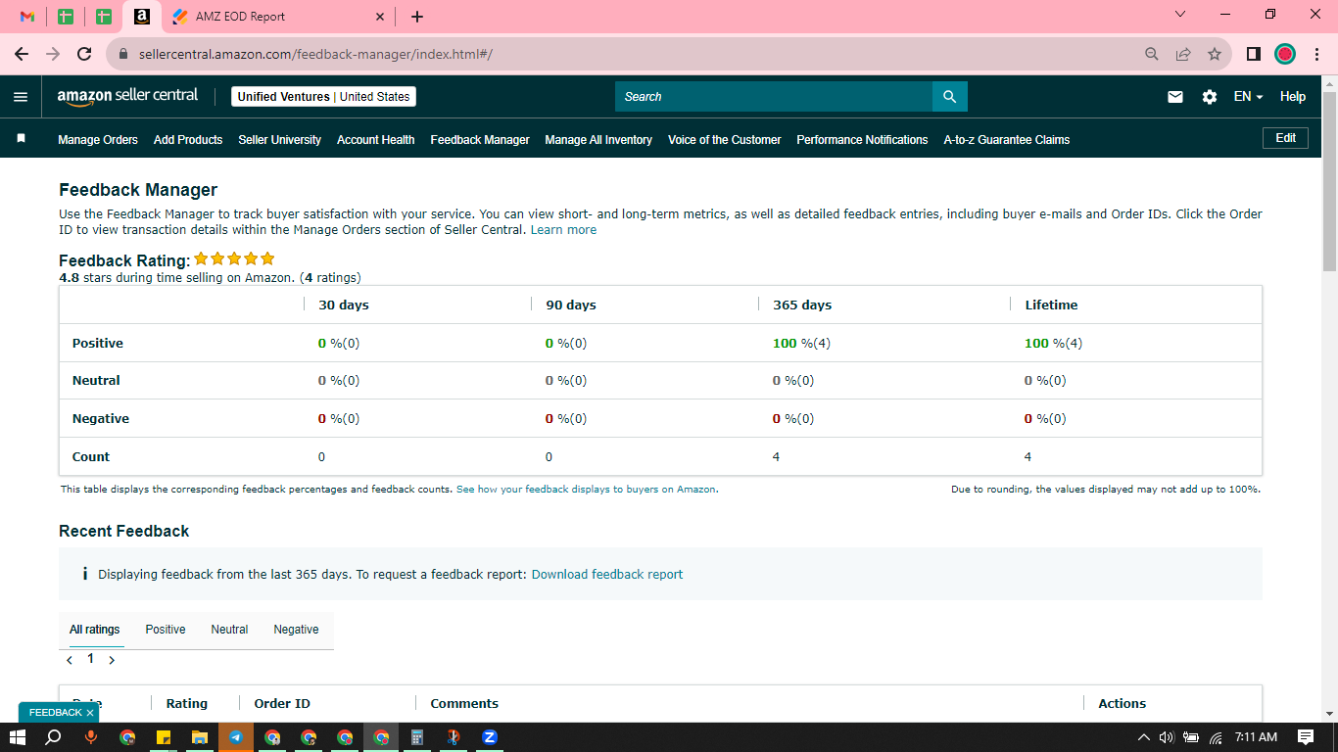Click the Amazon Seller Central logo
The height and width of the screenshot is (752, 1338).
tap(127, 96)
